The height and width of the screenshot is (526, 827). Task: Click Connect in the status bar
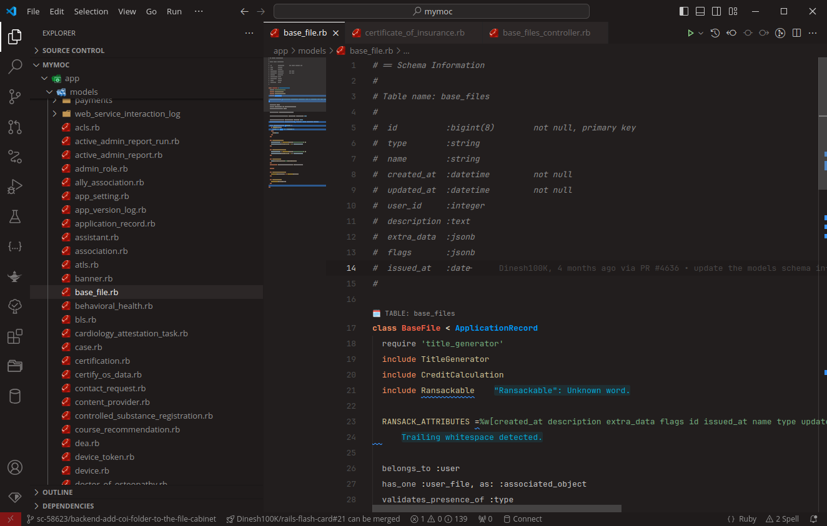click(523, 519)
